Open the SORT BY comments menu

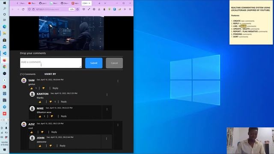click(50, 74)
